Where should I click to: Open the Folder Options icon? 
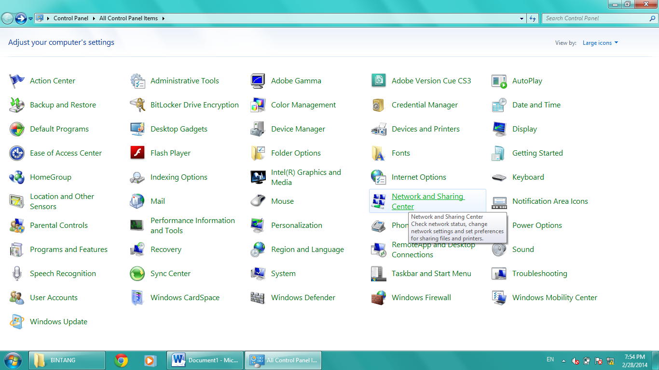click(258, 153)
